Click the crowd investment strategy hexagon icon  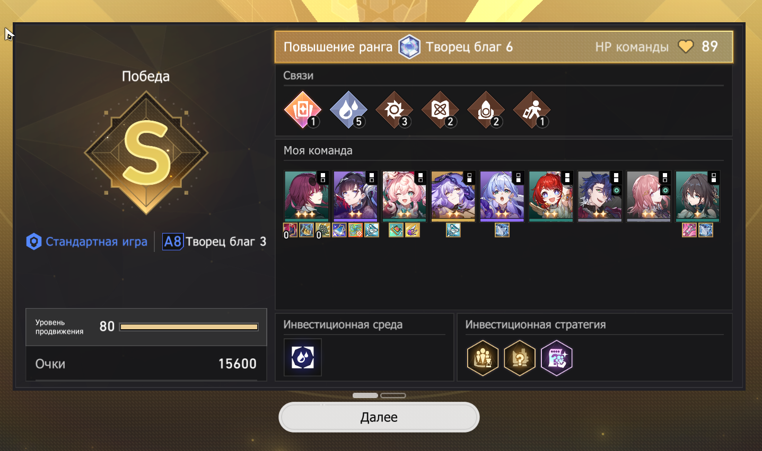pyautogui.click(x=483, y=358)
